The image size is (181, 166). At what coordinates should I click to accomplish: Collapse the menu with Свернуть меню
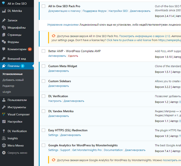[17, 153]
